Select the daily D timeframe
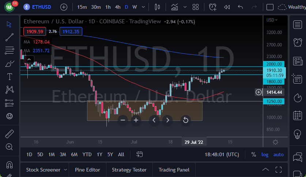 [126, 7]
